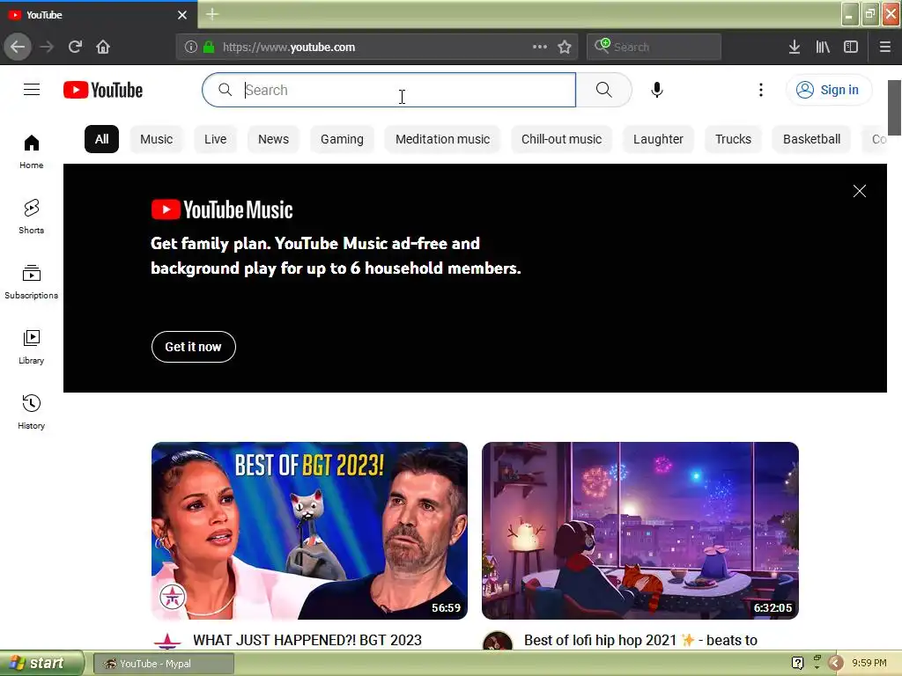The width and height of the screenshot is (902, 676).
Task: Open the downloads arrow icon
Action: pyautogui.click(x=795, y=48)
